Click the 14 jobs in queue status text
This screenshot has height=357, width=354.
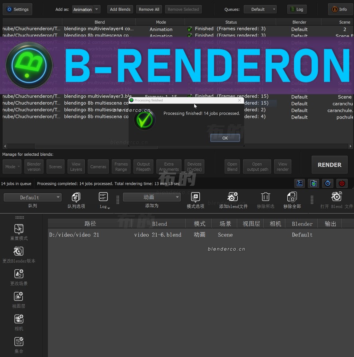click(16, 184)
